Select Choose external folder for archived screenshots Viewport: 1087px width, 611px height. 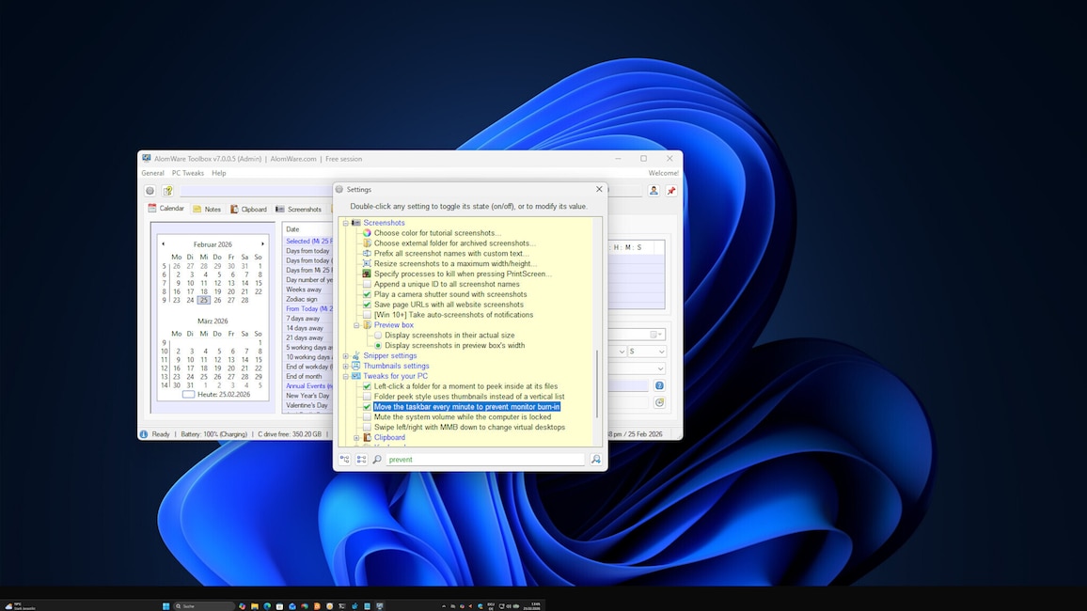pyautogui.click(x=455, y=243)
